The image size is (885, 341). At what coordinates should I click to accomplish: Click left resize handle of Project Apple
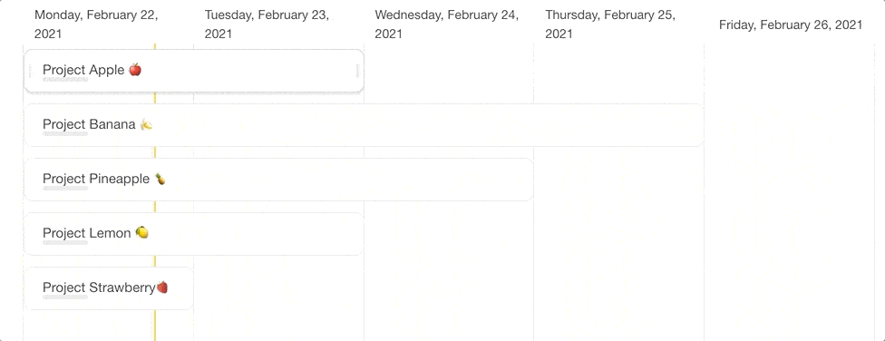pos(31,71)
